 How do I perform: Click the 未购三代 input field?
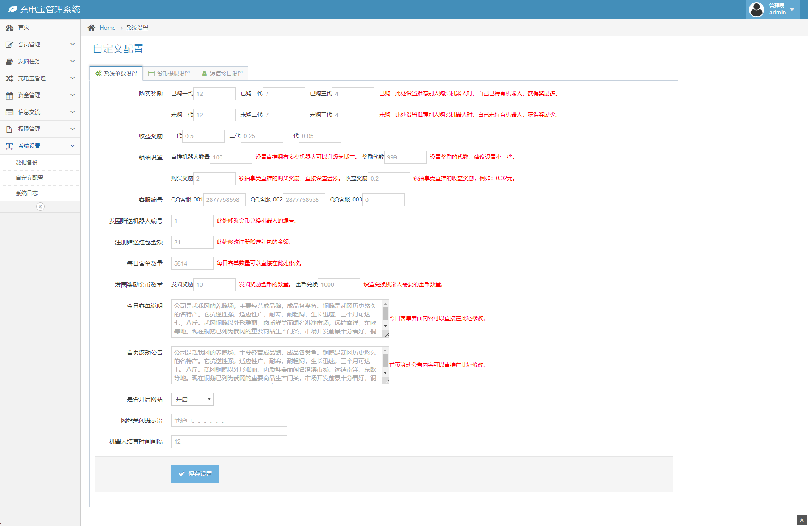(353, 115)
